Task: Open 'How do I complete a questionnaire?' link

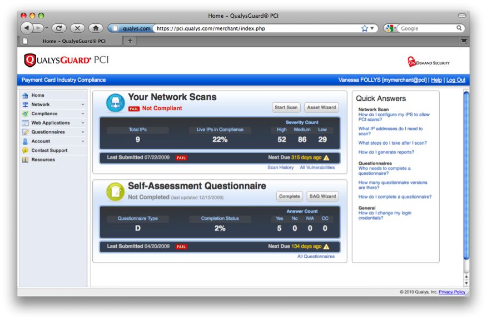Action: pos(395,196)
